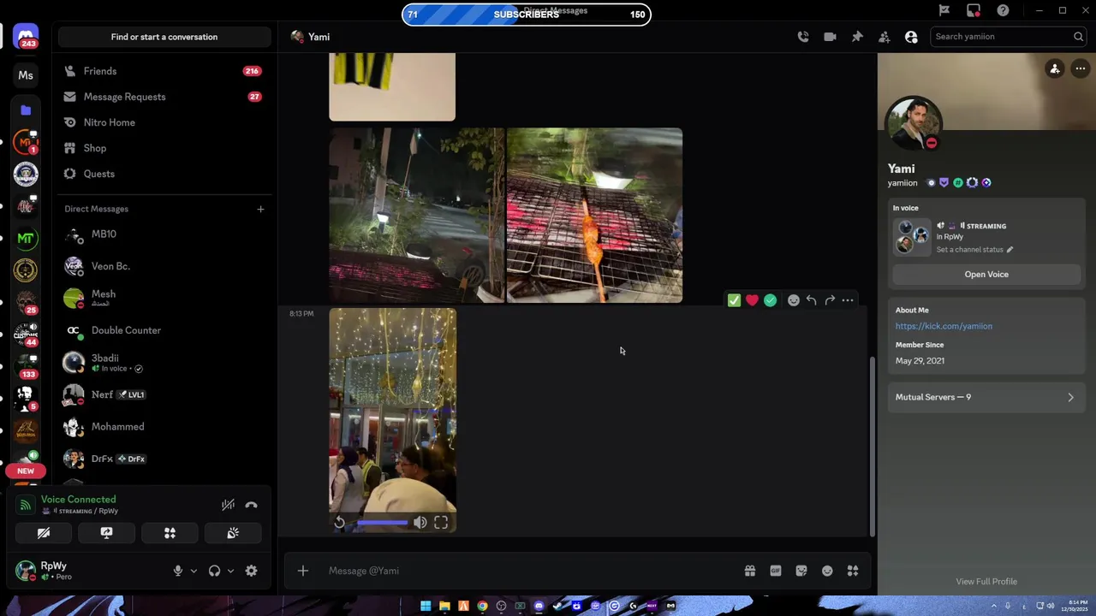Expand headphone output options

click(x=230, y=571)
